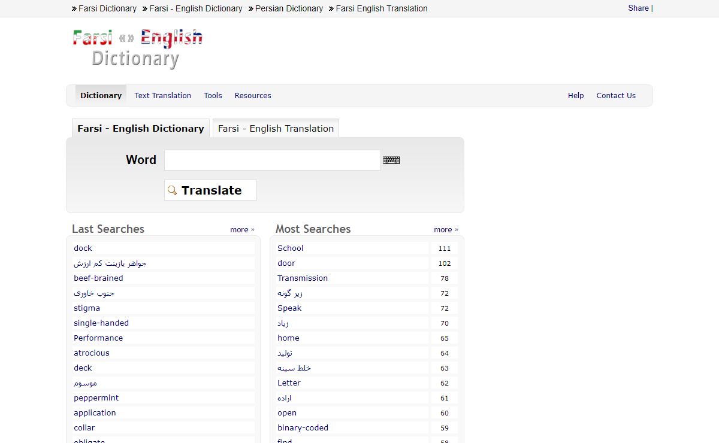
Task: Open 'deck' in Last Searches
Action: click(83, 368)
